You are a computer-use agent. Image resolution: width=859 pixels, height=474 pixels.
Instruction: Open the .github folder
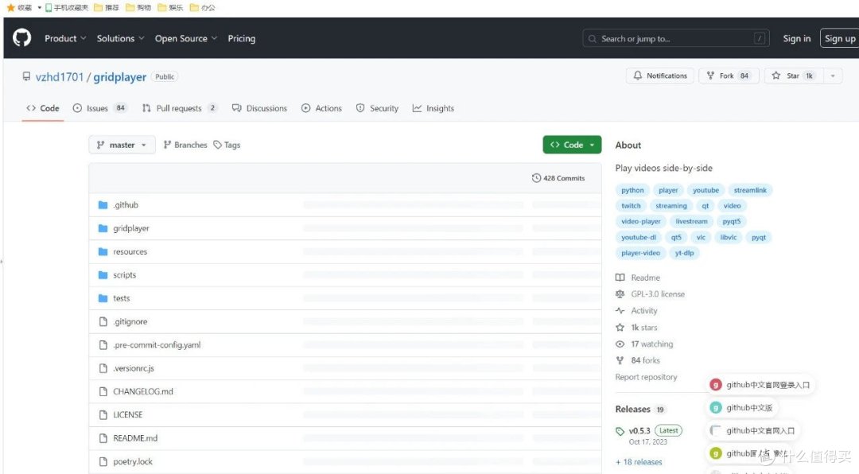(126, 205)
